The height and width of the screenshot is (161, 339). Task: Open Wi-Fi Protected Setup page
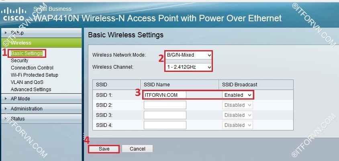click(35, 75)
